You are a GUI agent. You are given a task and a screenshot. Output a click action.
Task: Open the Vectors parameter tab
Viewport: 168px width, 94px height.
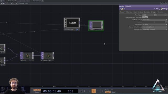click(140, 12)
